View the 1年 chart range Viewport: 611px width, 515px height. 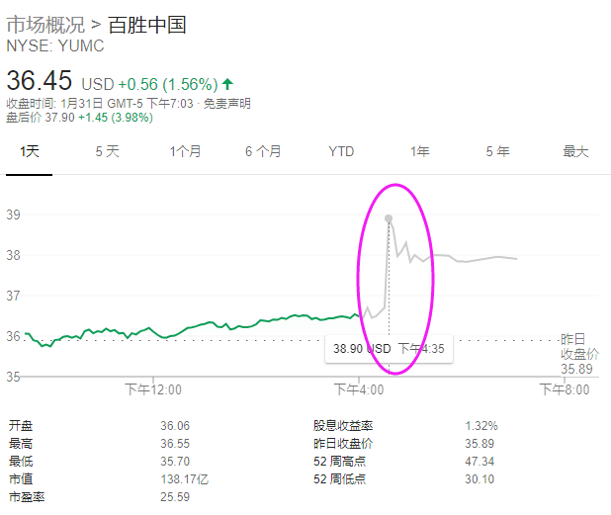[x=420, y=151]
